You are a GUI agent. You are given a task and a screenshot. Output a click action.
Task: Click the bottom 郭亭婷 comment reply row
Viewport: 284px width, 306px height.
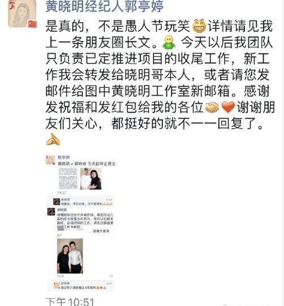click(x=81, y=286)
